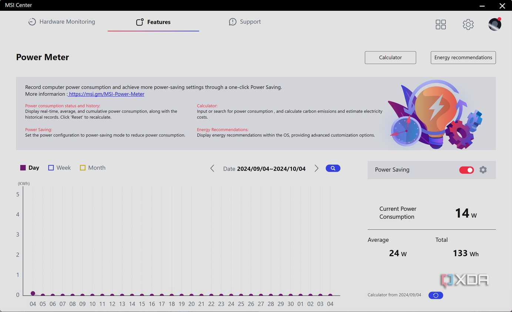Click the Power Meter heading
The width and height of the screenshot is (512, 312).
(43, 57)
